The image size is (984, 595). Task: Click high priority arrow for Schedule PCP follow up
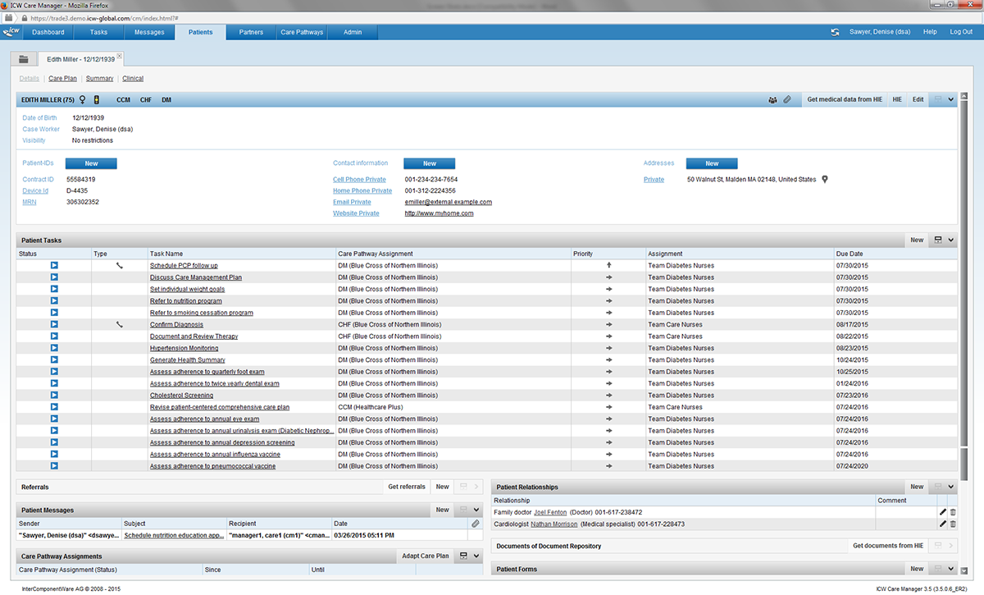pyautogui.click(x=608, y=266)
